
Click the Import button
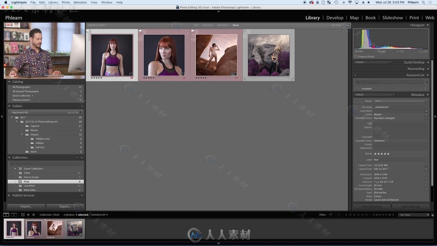[26, 206]
